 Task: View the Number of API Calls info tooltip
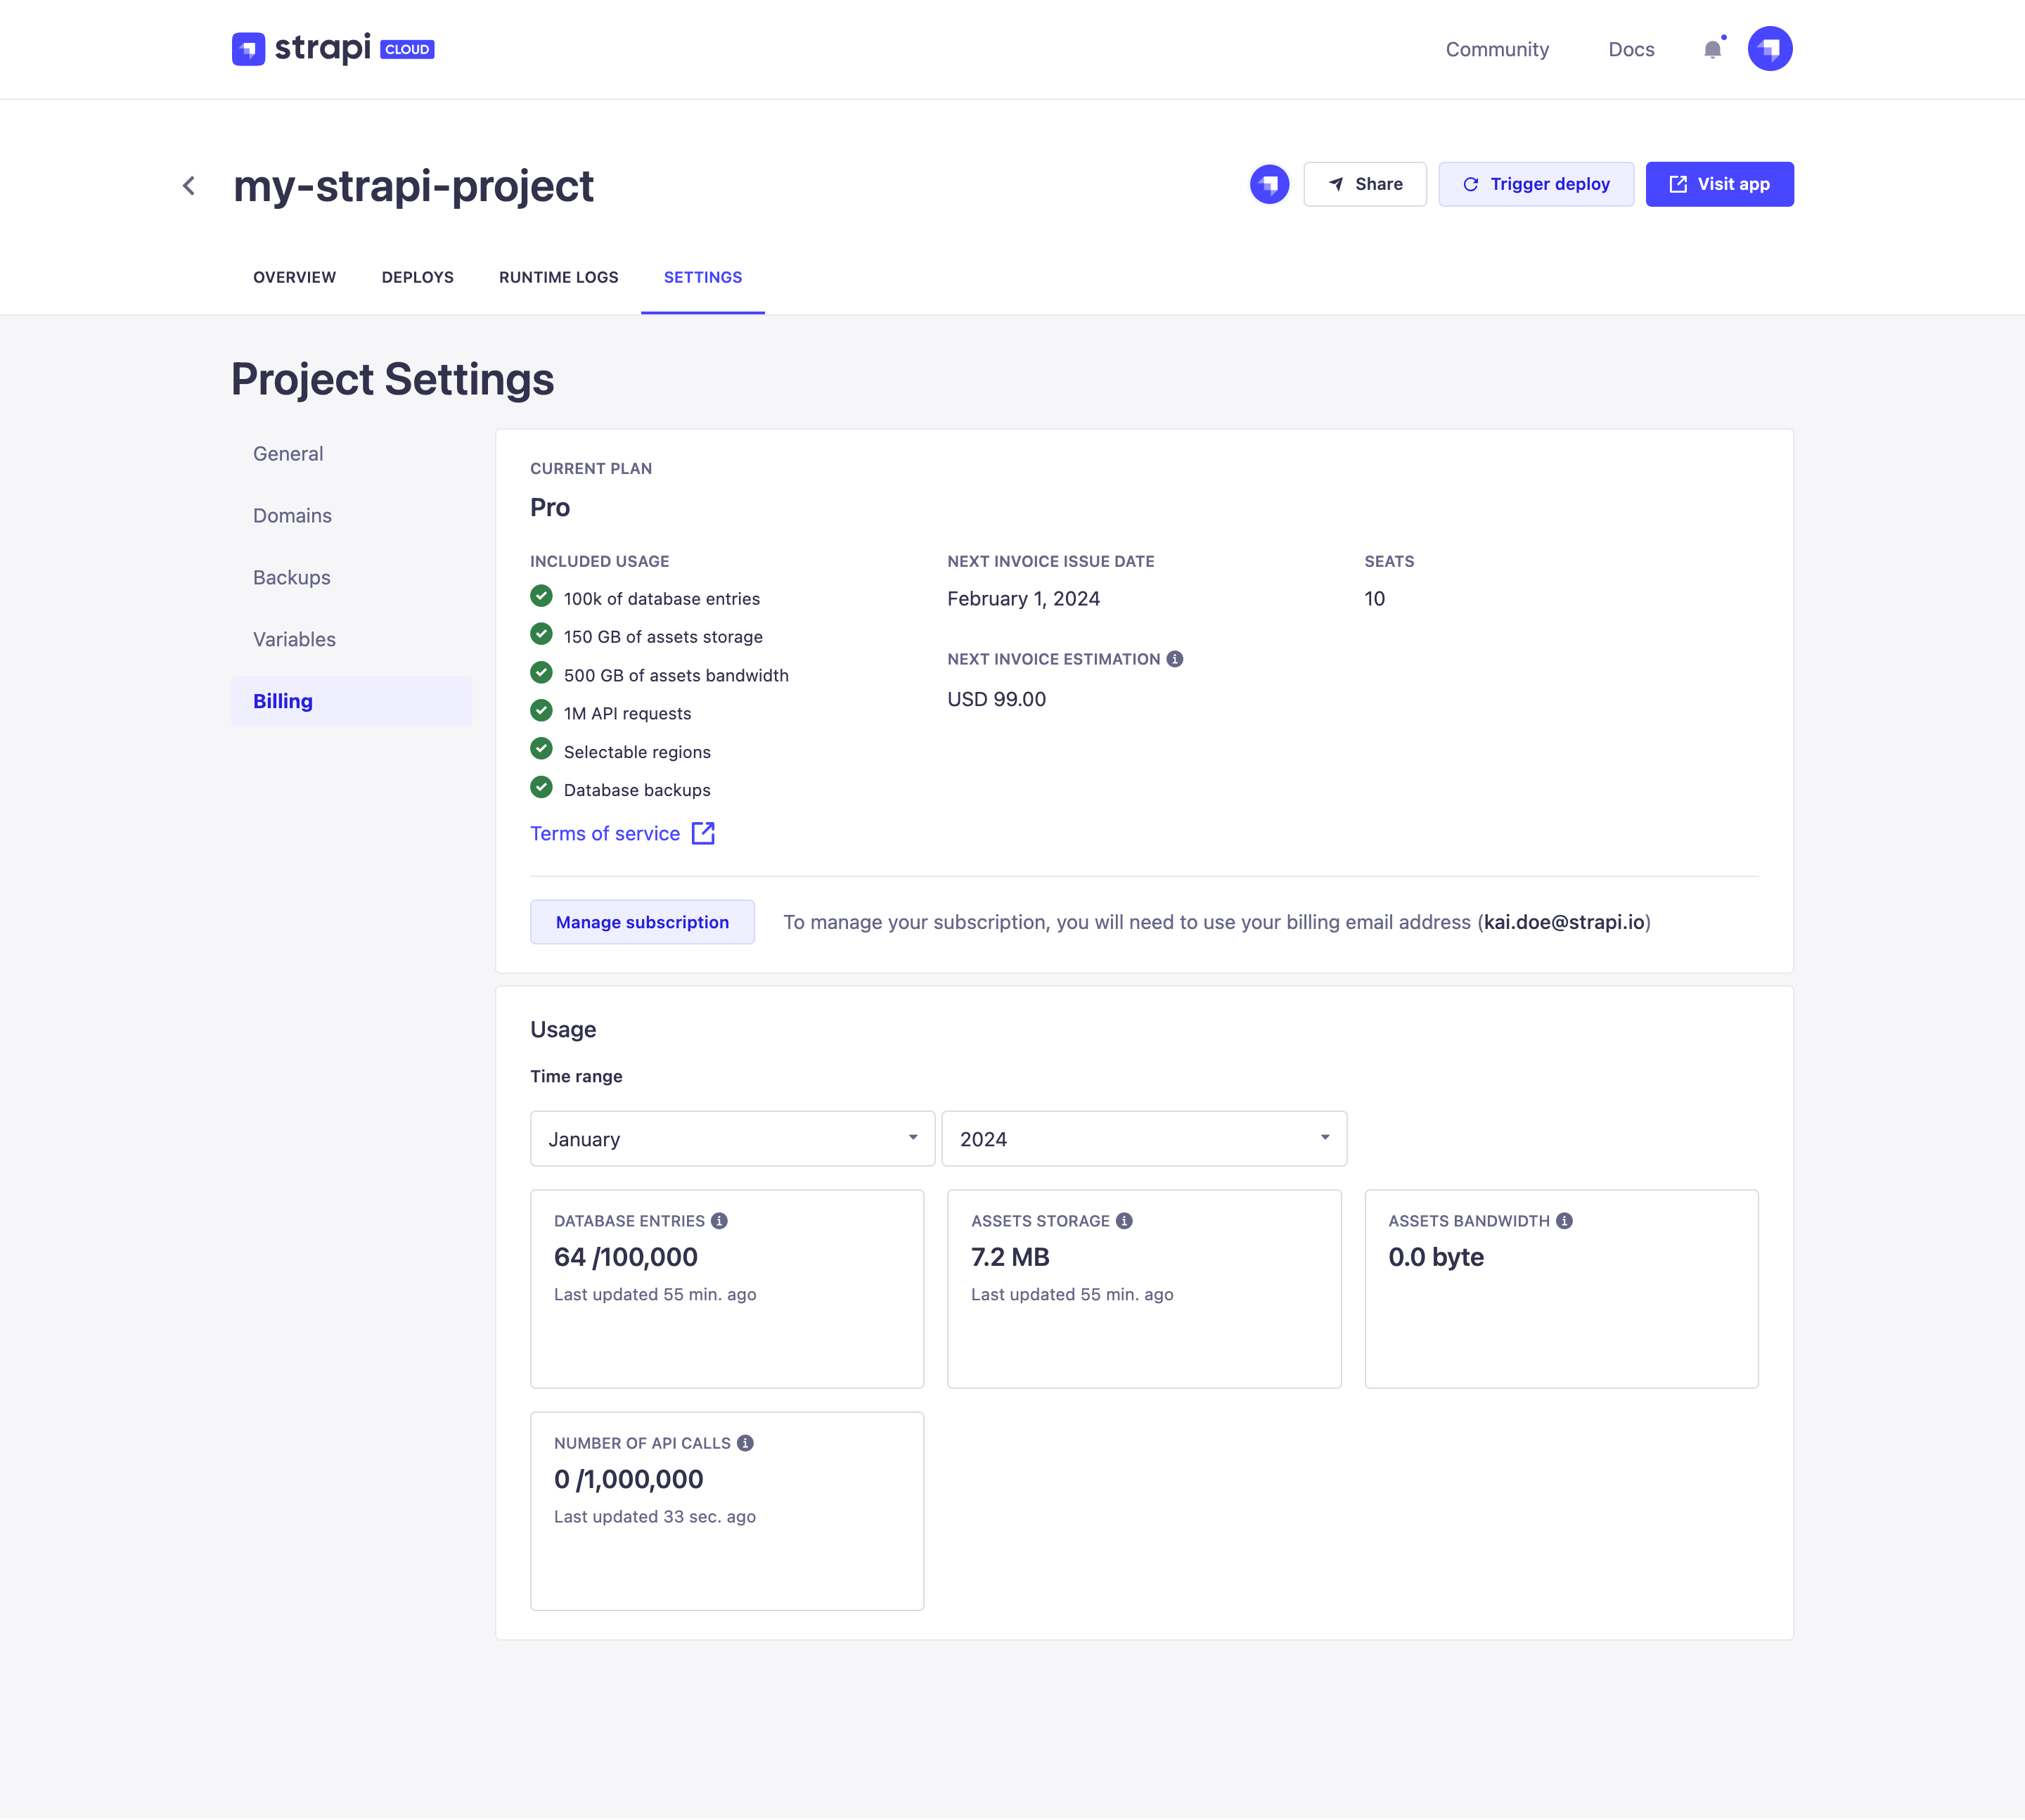745,1443
